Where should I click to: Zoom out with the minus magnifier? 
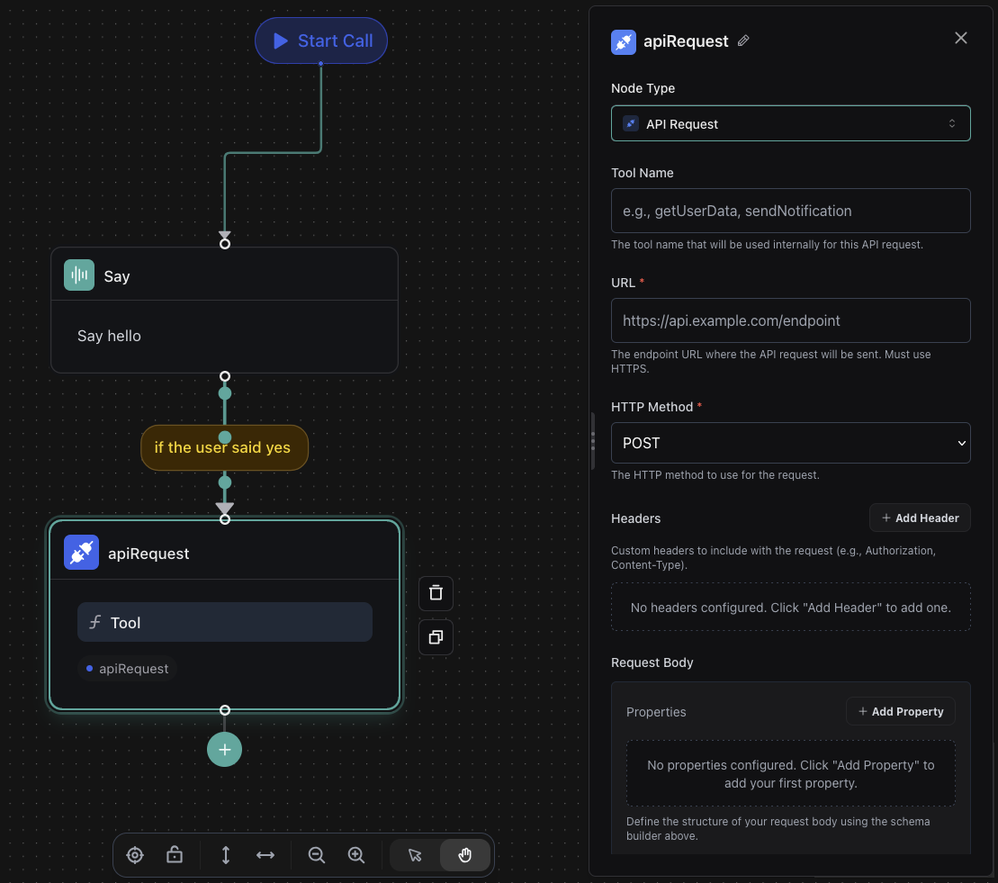click(x=317, y=855)
